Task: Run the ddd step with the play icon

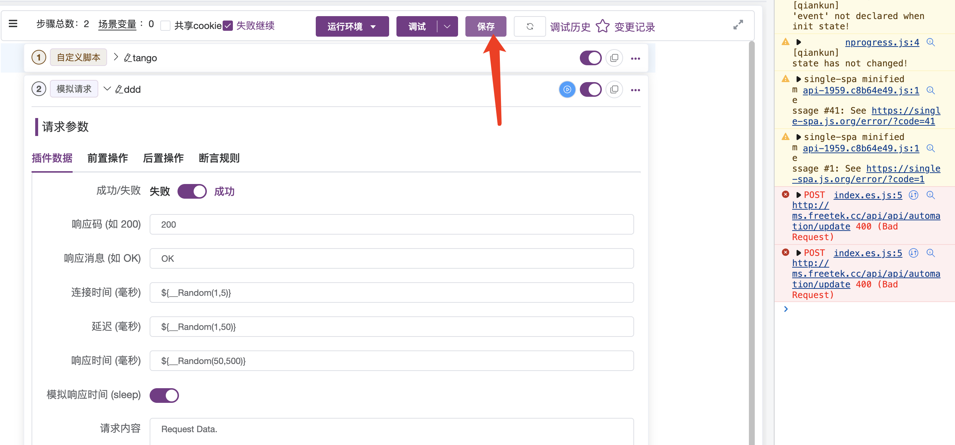Action: tap(567, 90)
